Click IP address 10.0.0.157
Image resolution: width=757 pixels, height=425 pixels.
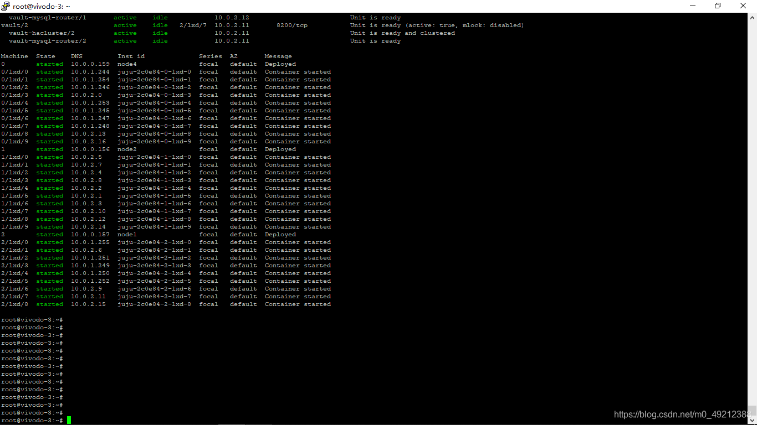pyautogui.click(x=90, y=235)
